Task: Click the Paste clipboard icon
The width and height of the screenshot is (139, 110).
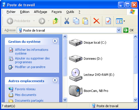Action: (x=85, y=21)
